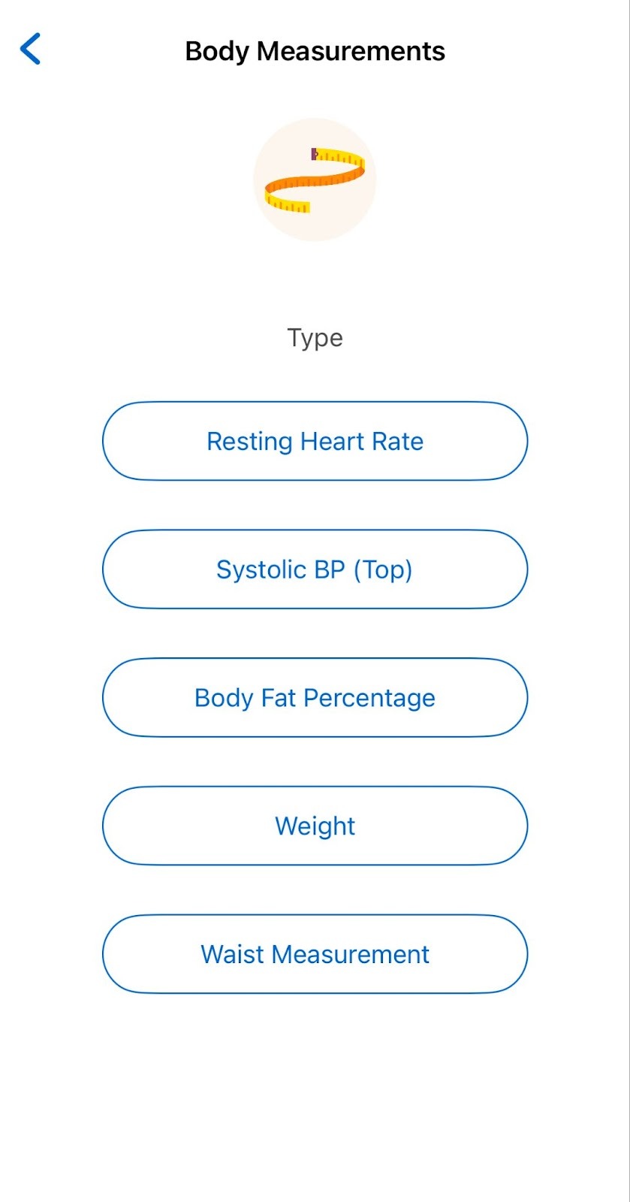Select Resting Heart Rate type
The image size is (630, 1202).
click(x=315, y=441)
